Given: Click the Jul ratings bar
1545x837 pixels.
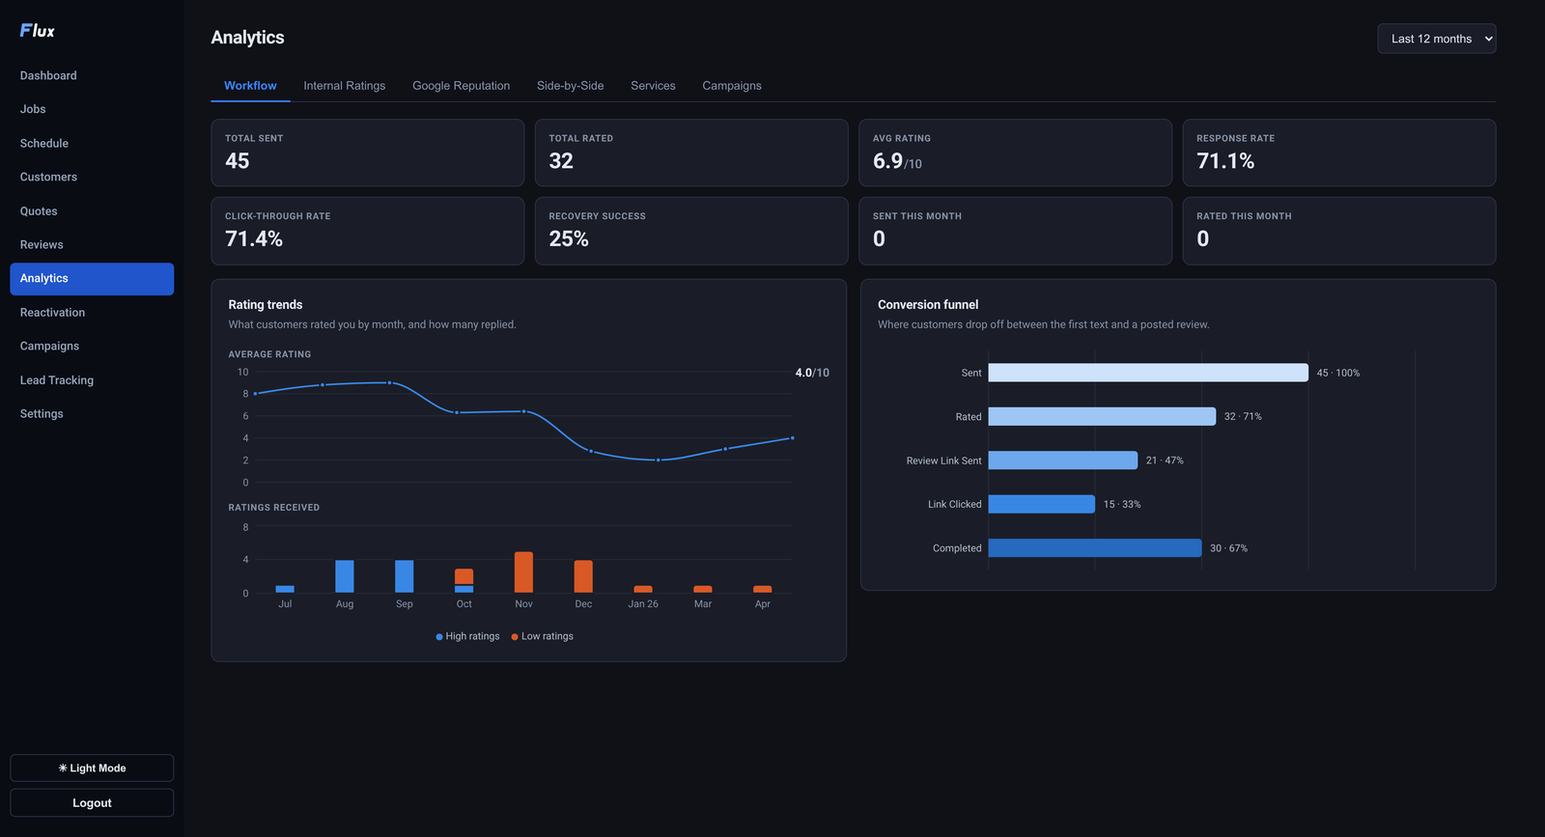Looking at the screenshot, I should pyautogui.click(x=285, y=589).
